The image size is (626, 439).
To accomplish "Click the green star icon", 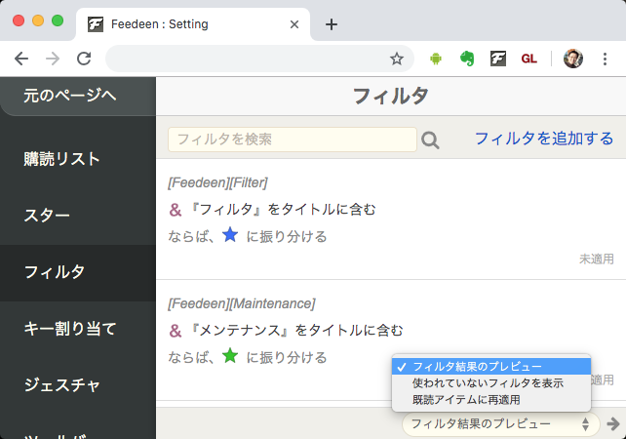I will tap(230, 356).
